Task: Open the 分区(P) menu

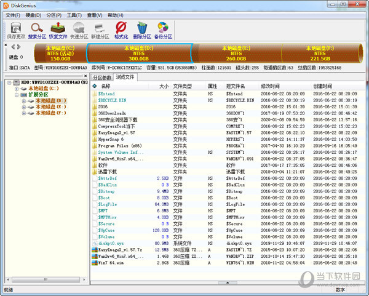Action: (54, 15)
